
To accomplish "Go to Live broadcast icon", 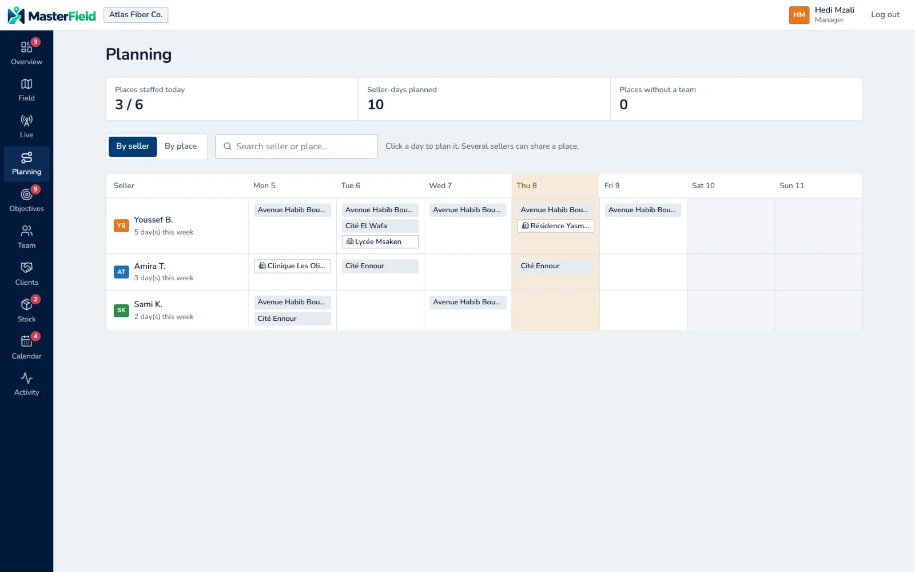I will [26, 121].
